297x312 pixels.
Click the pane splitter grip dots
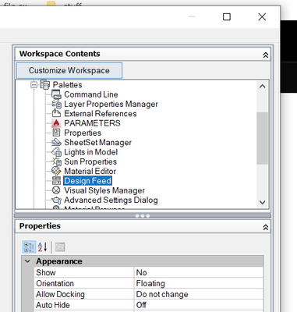coord(143,216)
